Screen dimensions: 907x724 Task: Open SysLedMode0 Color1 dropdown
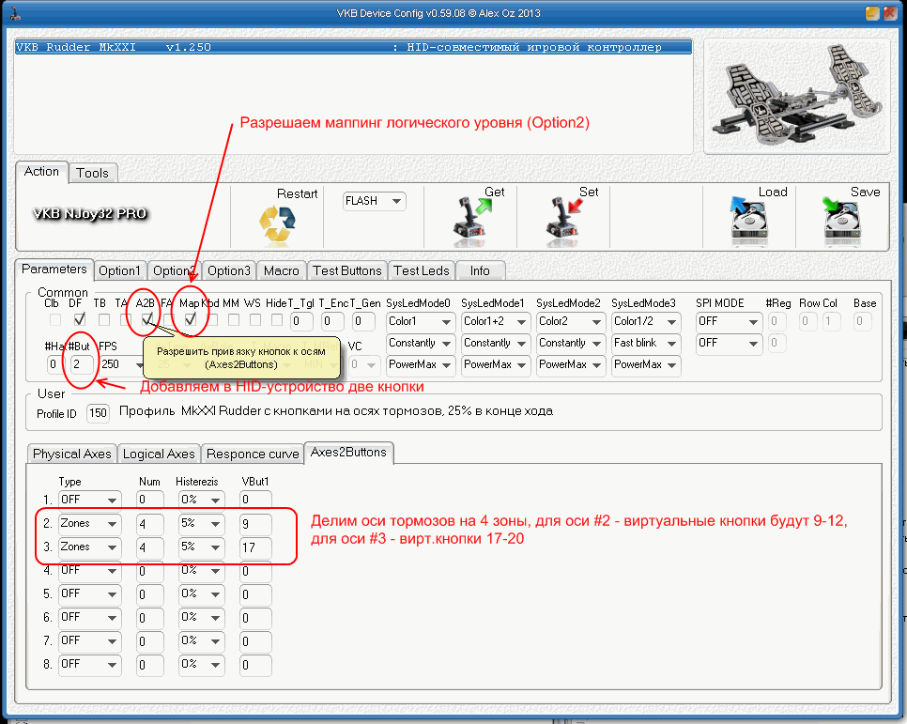421,322
